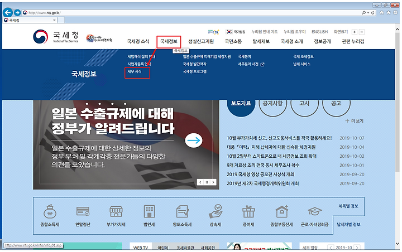Click the vertical scrollbar down arrow
This screenshot has width=402, height=252.
tap(398, 244)
